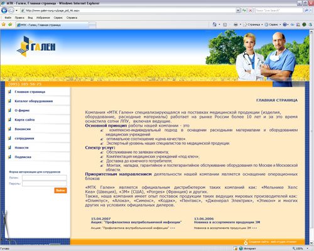This screenshot has width=314, height=251.
Task: Open the сотрудники sidebar link
Action: pyautogui.click(x=24, y=138)
